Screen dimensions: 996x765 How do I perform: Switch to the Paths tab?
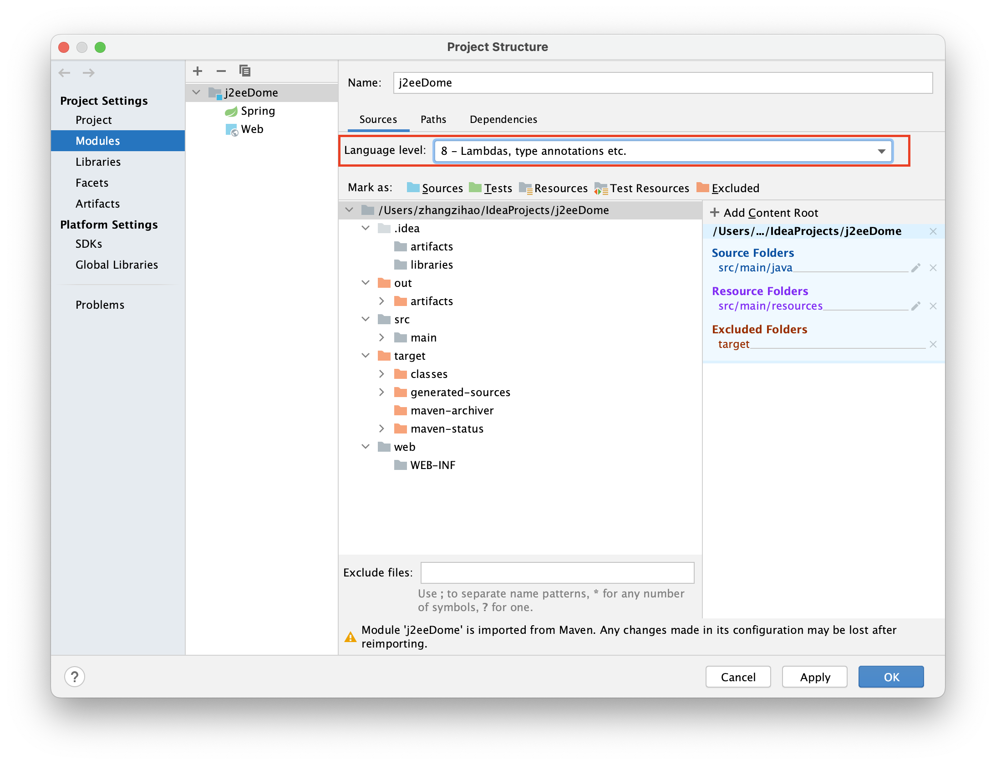433,119
